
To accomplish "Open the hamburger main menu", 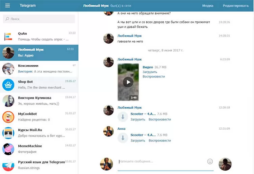I will 8,6.
